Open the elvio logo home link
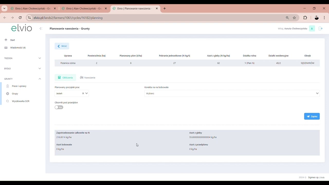The image size is (329, 185). tap(21, 28)
